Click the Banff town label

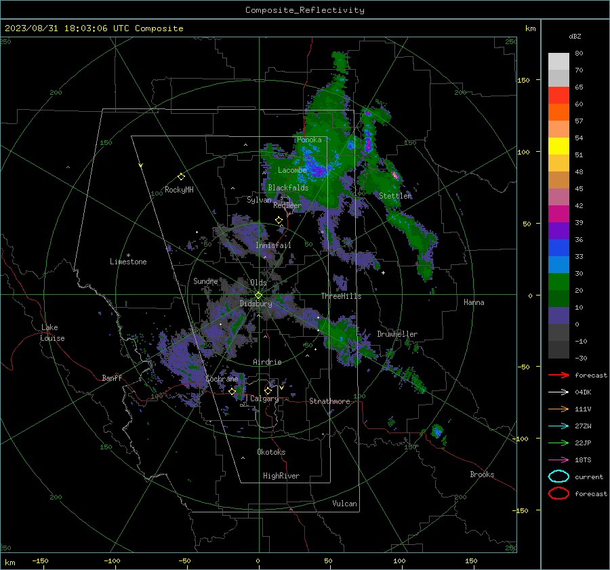tap(112, 378)
